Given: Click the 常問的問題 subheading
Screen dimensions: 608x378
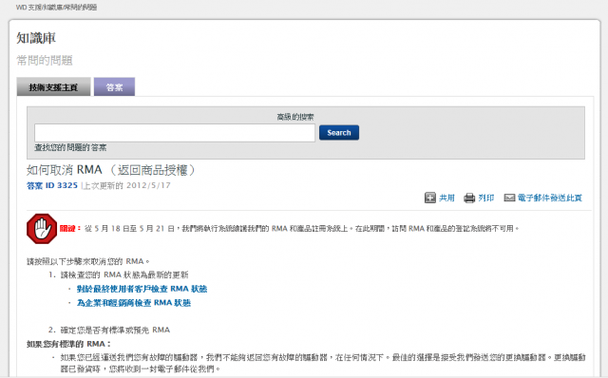Looking at the screenshot, I should [45, 60].
